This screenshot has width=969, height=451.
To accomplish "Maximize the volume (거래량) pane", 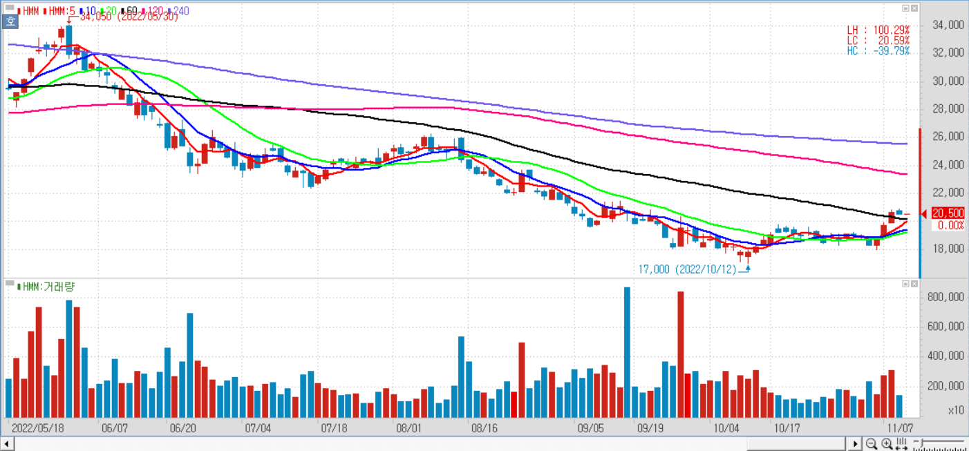I will (905, 284).
